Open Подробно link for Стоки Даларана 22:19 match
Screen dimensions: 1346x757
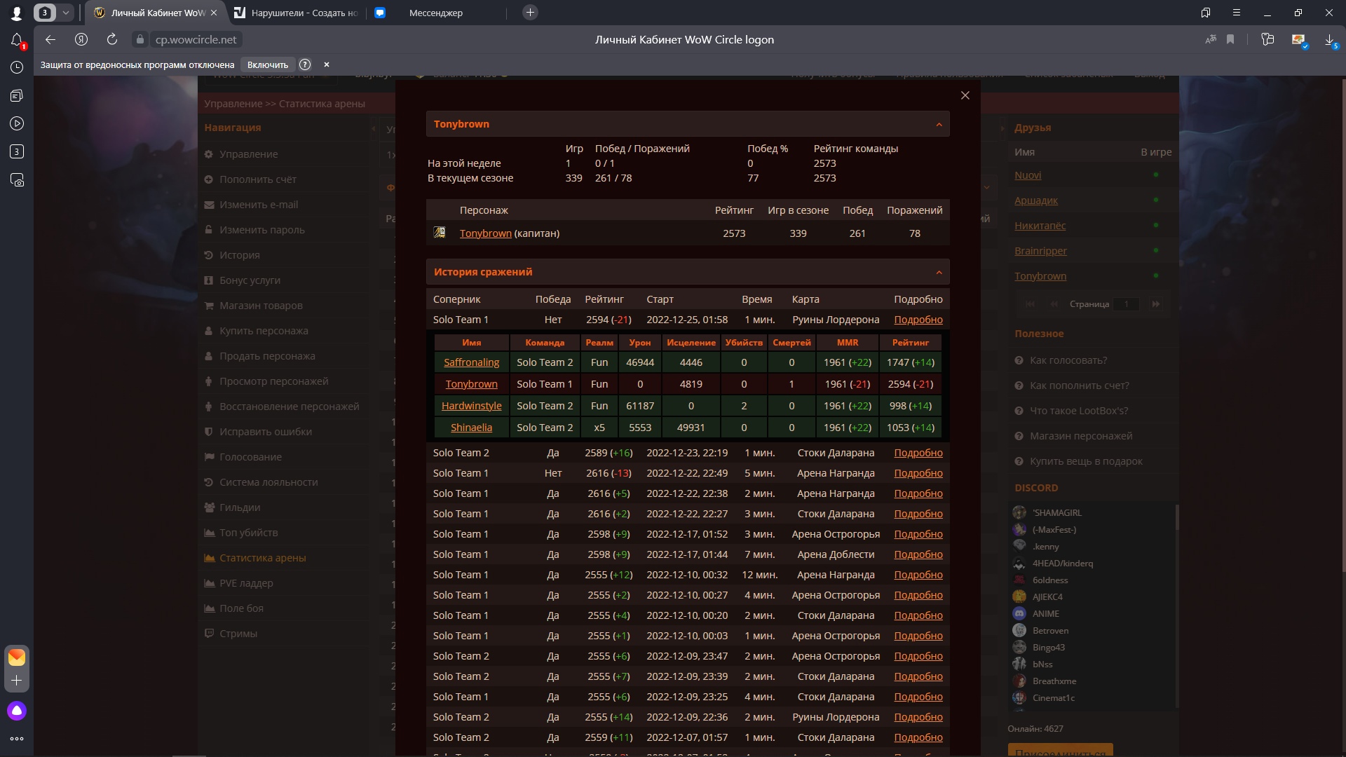[x=918, y=453]
